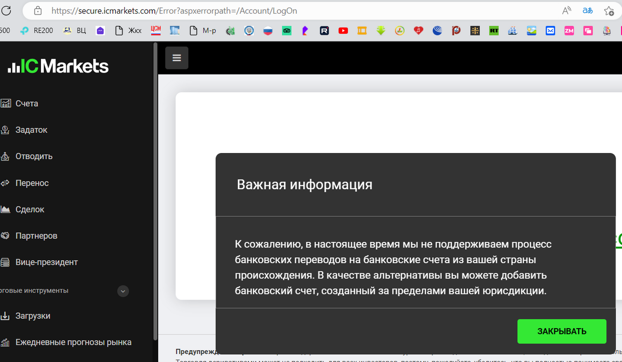Open the translate page icon in the address bar
The width and height of the screenshot is (622, 362).
[x=588, y=11]
